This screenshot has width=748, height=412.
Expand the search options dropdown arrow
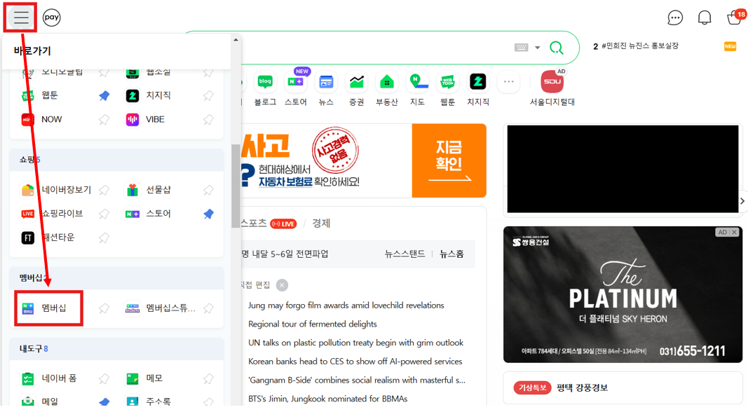coord(538,48)
